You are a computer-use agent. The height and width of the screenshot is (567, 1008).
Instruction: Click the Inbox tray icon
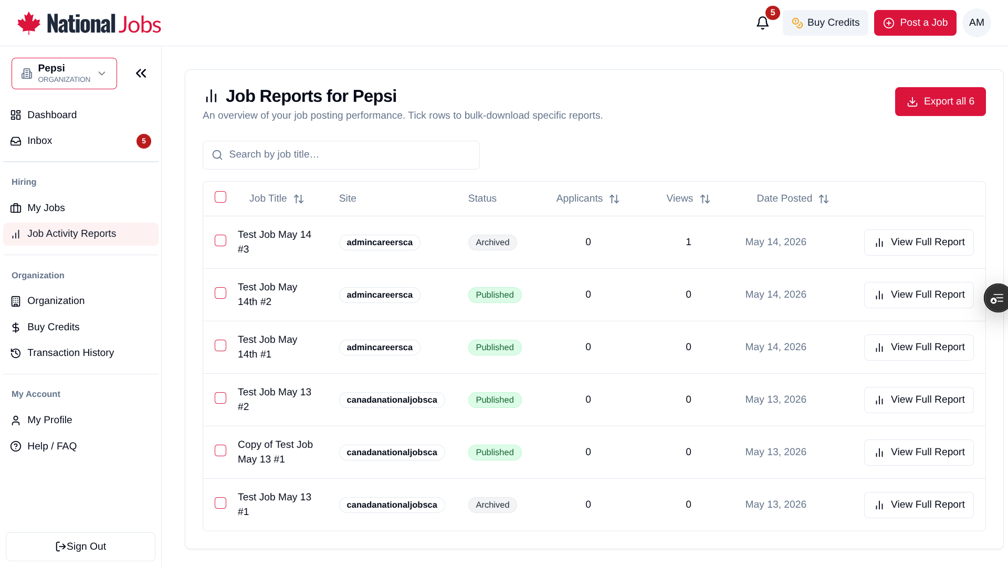[16, 141]
